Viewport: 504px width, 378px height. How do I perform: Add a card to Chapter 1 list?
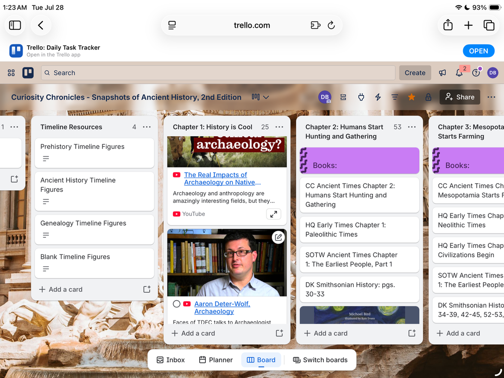tap(193, 333)
